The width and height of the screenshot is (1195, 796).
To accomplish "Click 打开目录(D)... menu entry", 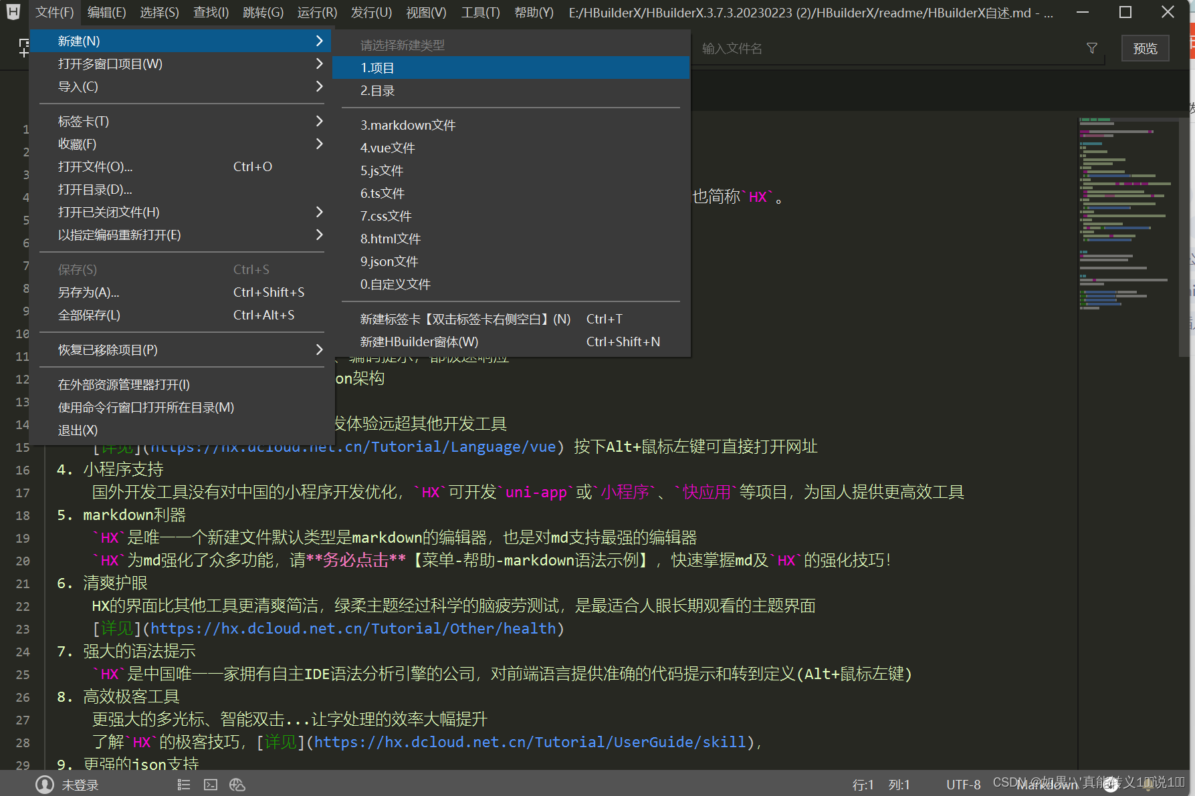I will point(182,189).
